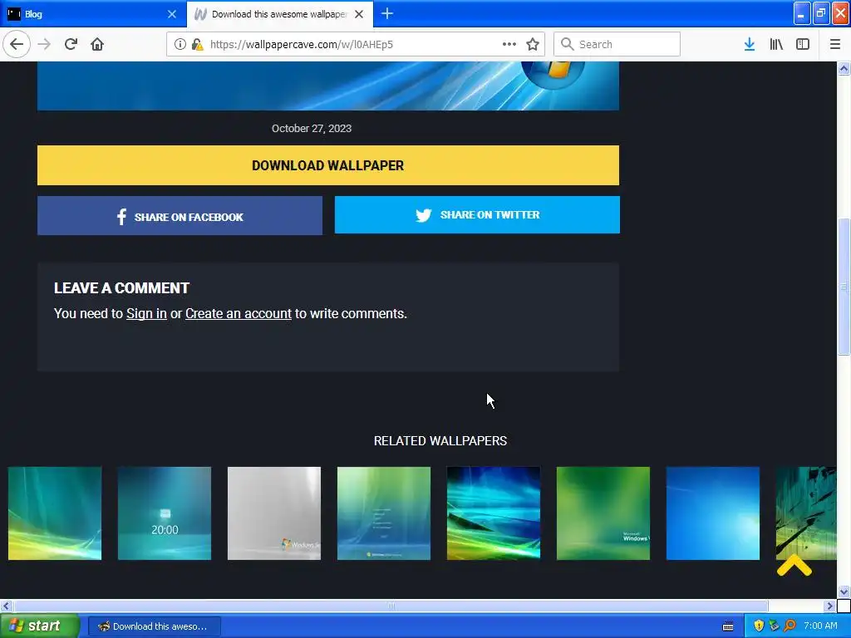Open the Firefox hamburger menu
Image resolution: width=851 pixels, height=638 pixels.
click(834, 44)
